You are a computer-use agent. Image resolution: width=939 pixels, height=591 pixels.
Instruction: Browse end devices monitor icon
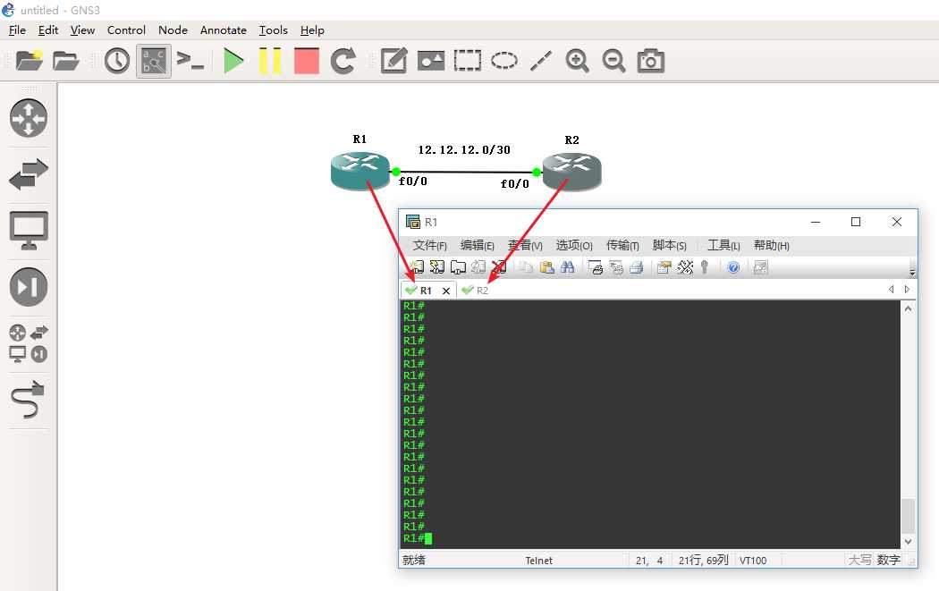pos(28,231)
